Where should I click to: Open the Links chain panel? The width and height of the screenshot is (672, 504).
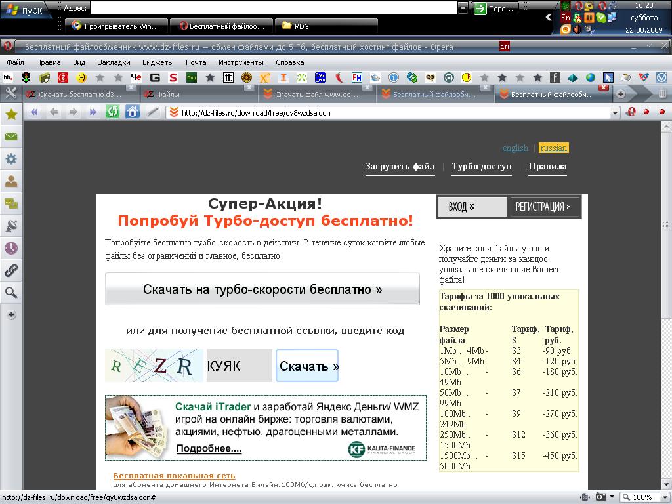[11, 270]
